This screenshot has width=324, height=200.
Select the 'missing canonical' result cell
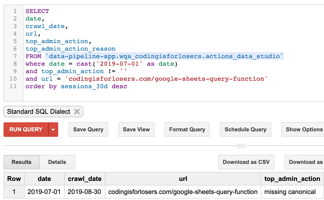click(290, 192)
